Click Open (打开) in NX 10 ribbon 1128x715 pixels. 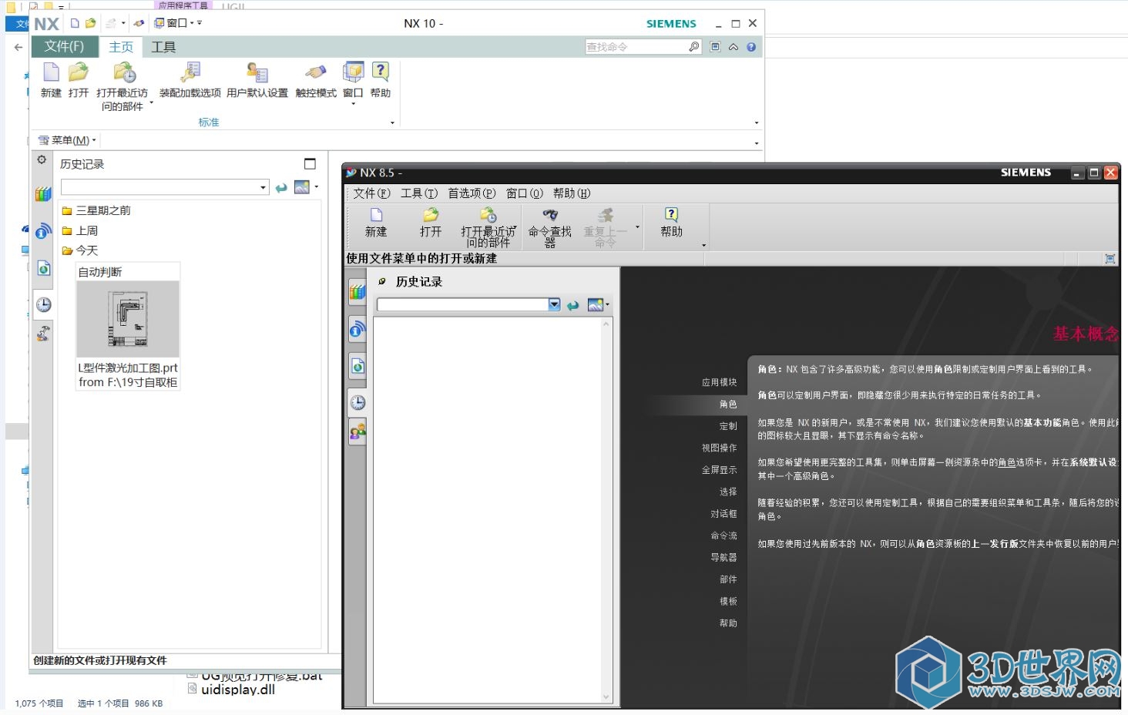[79, 80]
